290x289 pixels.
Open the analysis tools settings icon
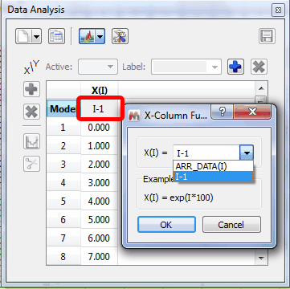pos(120,36)
